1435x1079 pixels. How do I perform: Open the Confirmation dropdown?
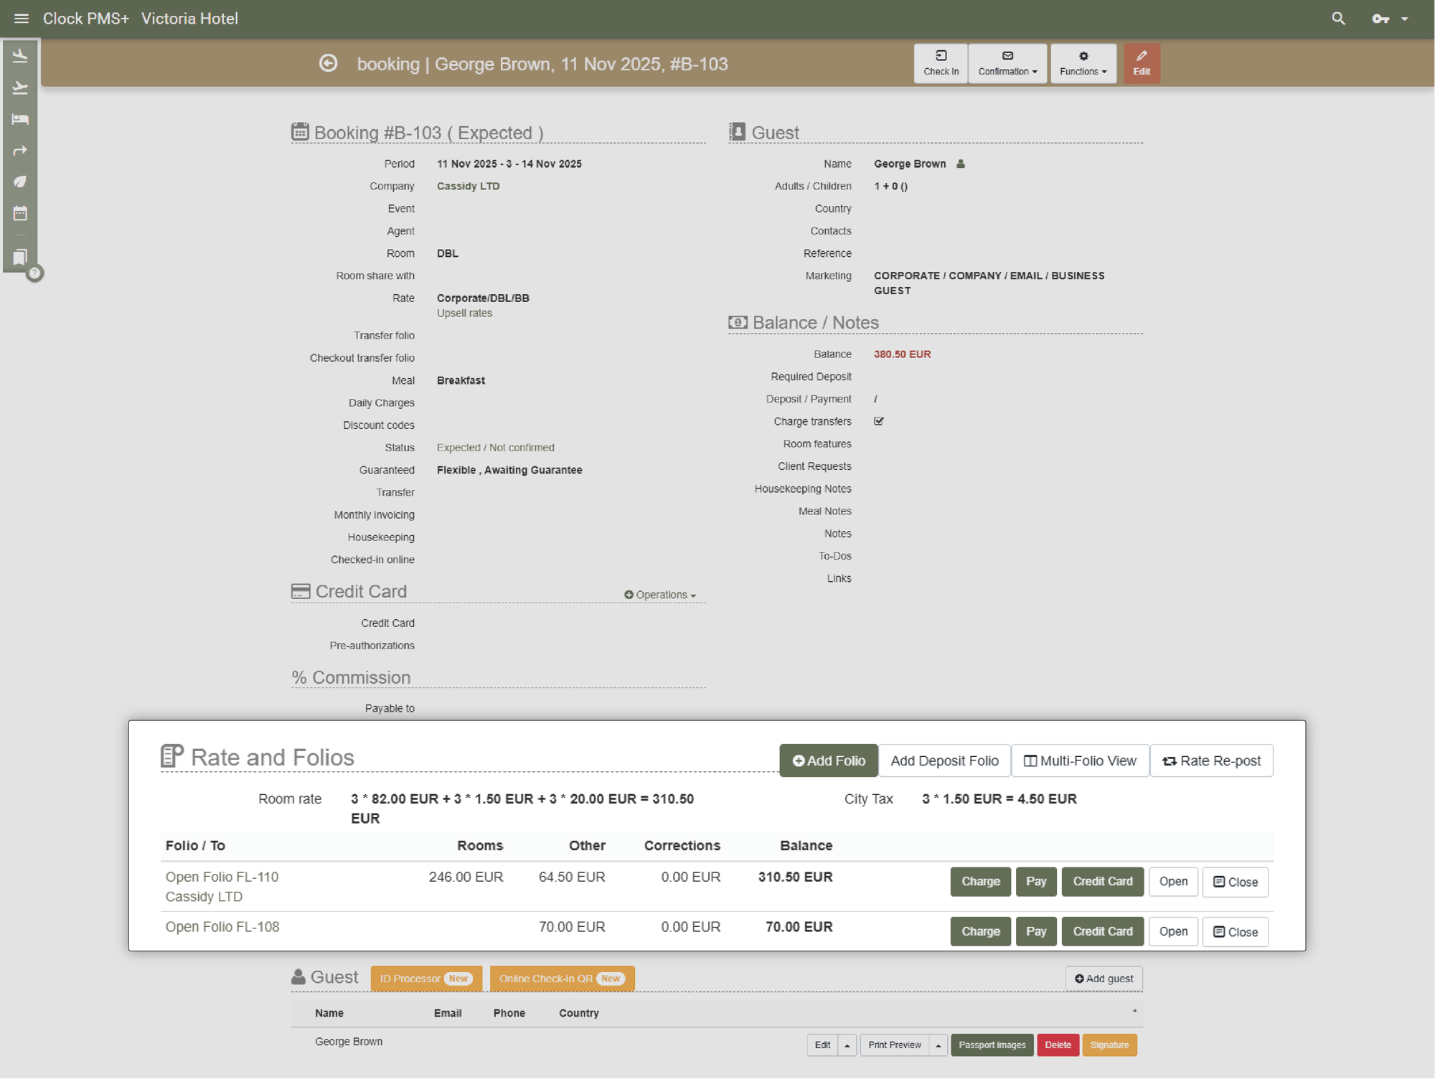1007,63
